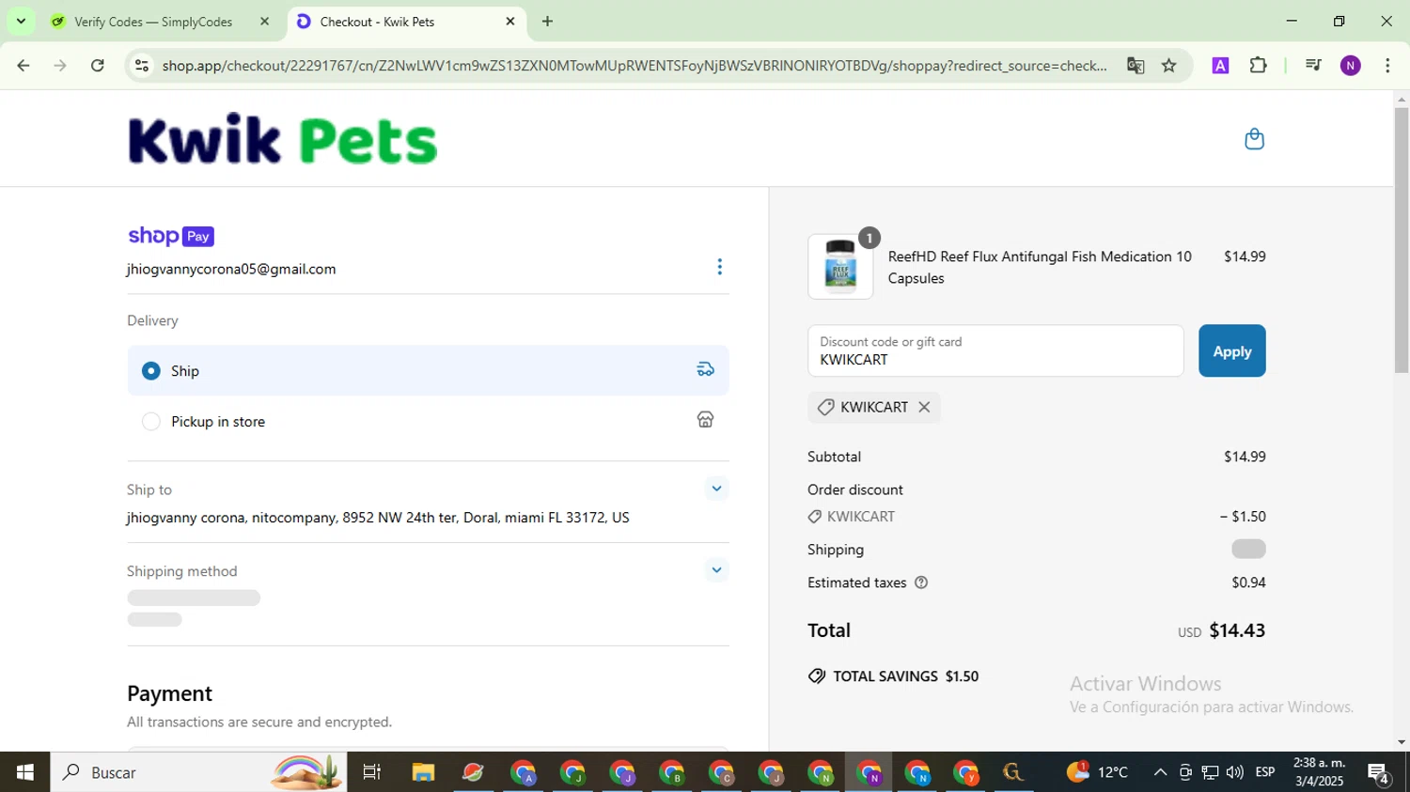Click the Kwik Pets logo
1410x792 pixels.
[x=282, y=140]
